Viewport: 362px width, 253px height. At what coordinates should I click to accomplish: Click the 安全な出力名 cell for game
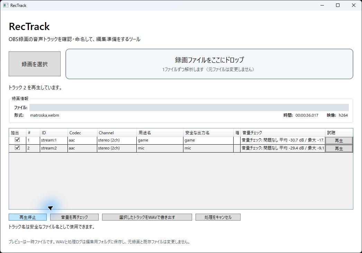[208, 140]
